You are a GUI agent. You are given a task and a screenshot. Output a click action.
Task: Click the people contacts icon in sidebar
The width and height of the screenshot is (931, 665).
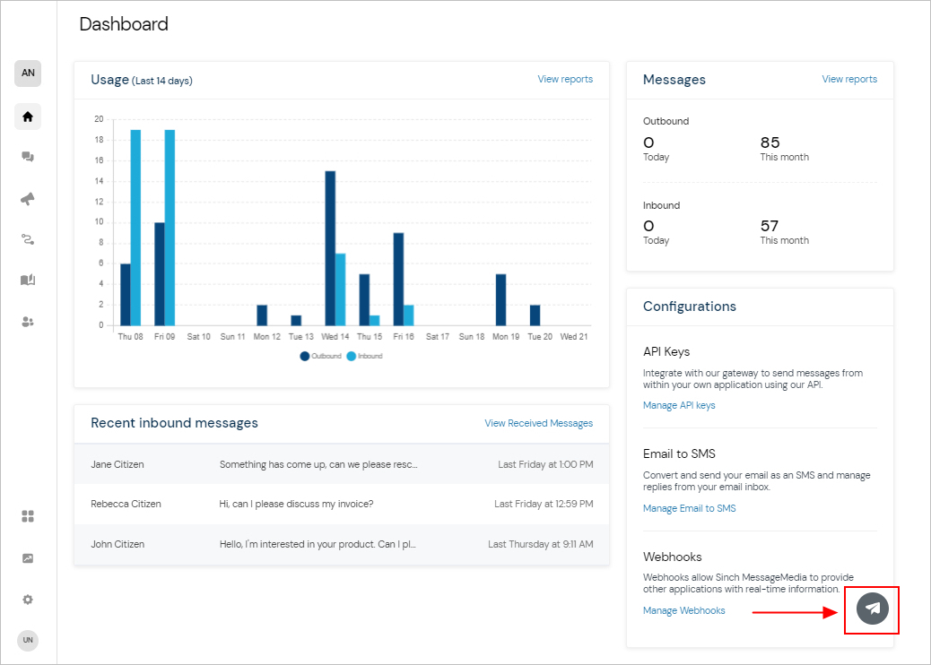pos(28,322)
